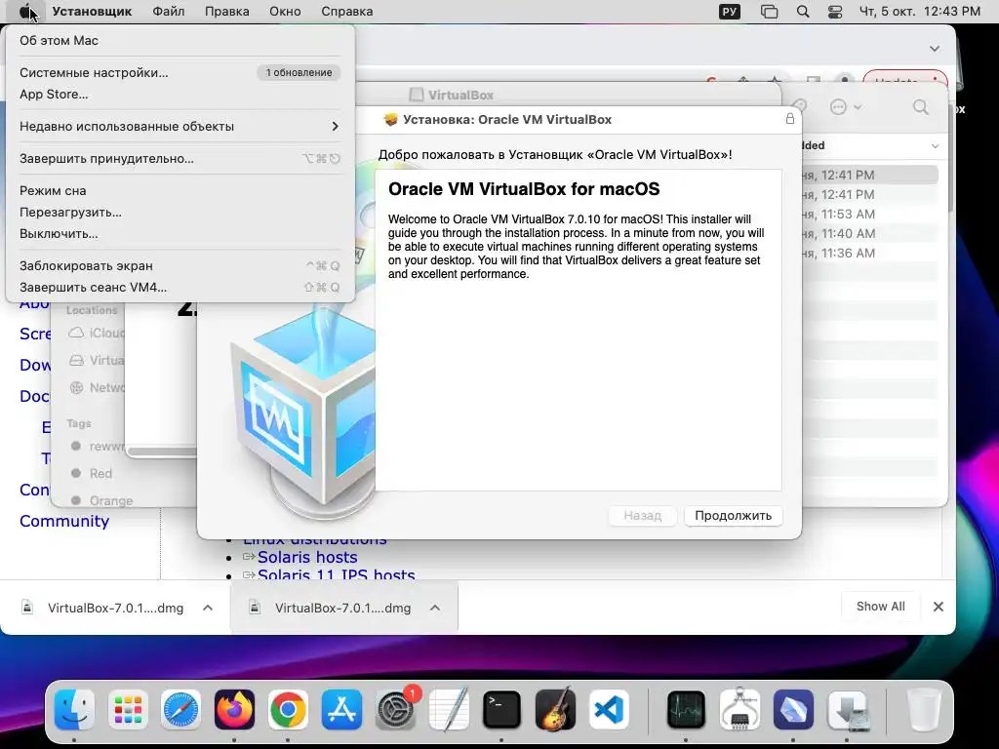999x749 pixels.
Task: Open the Окно menu
Action: pos(285,12)
